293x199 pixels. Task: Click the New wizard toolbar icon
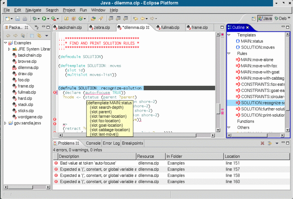[x=8, y=19]
